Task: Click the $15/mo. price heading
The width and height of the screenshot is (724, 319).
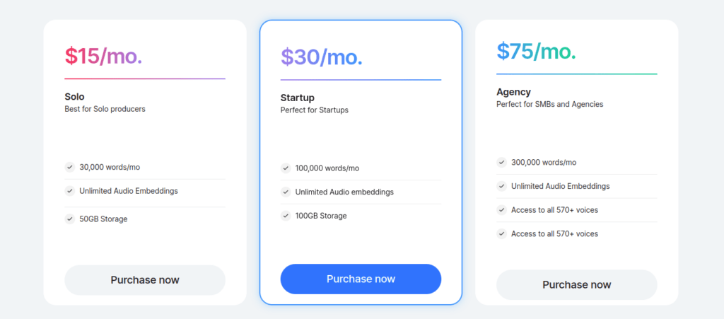Action: tap(103, 56)
